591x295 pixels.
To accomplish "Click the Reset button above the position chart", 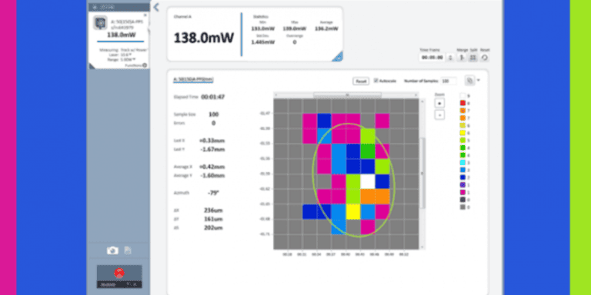I will pyautogui.click(x=361, y=81).
